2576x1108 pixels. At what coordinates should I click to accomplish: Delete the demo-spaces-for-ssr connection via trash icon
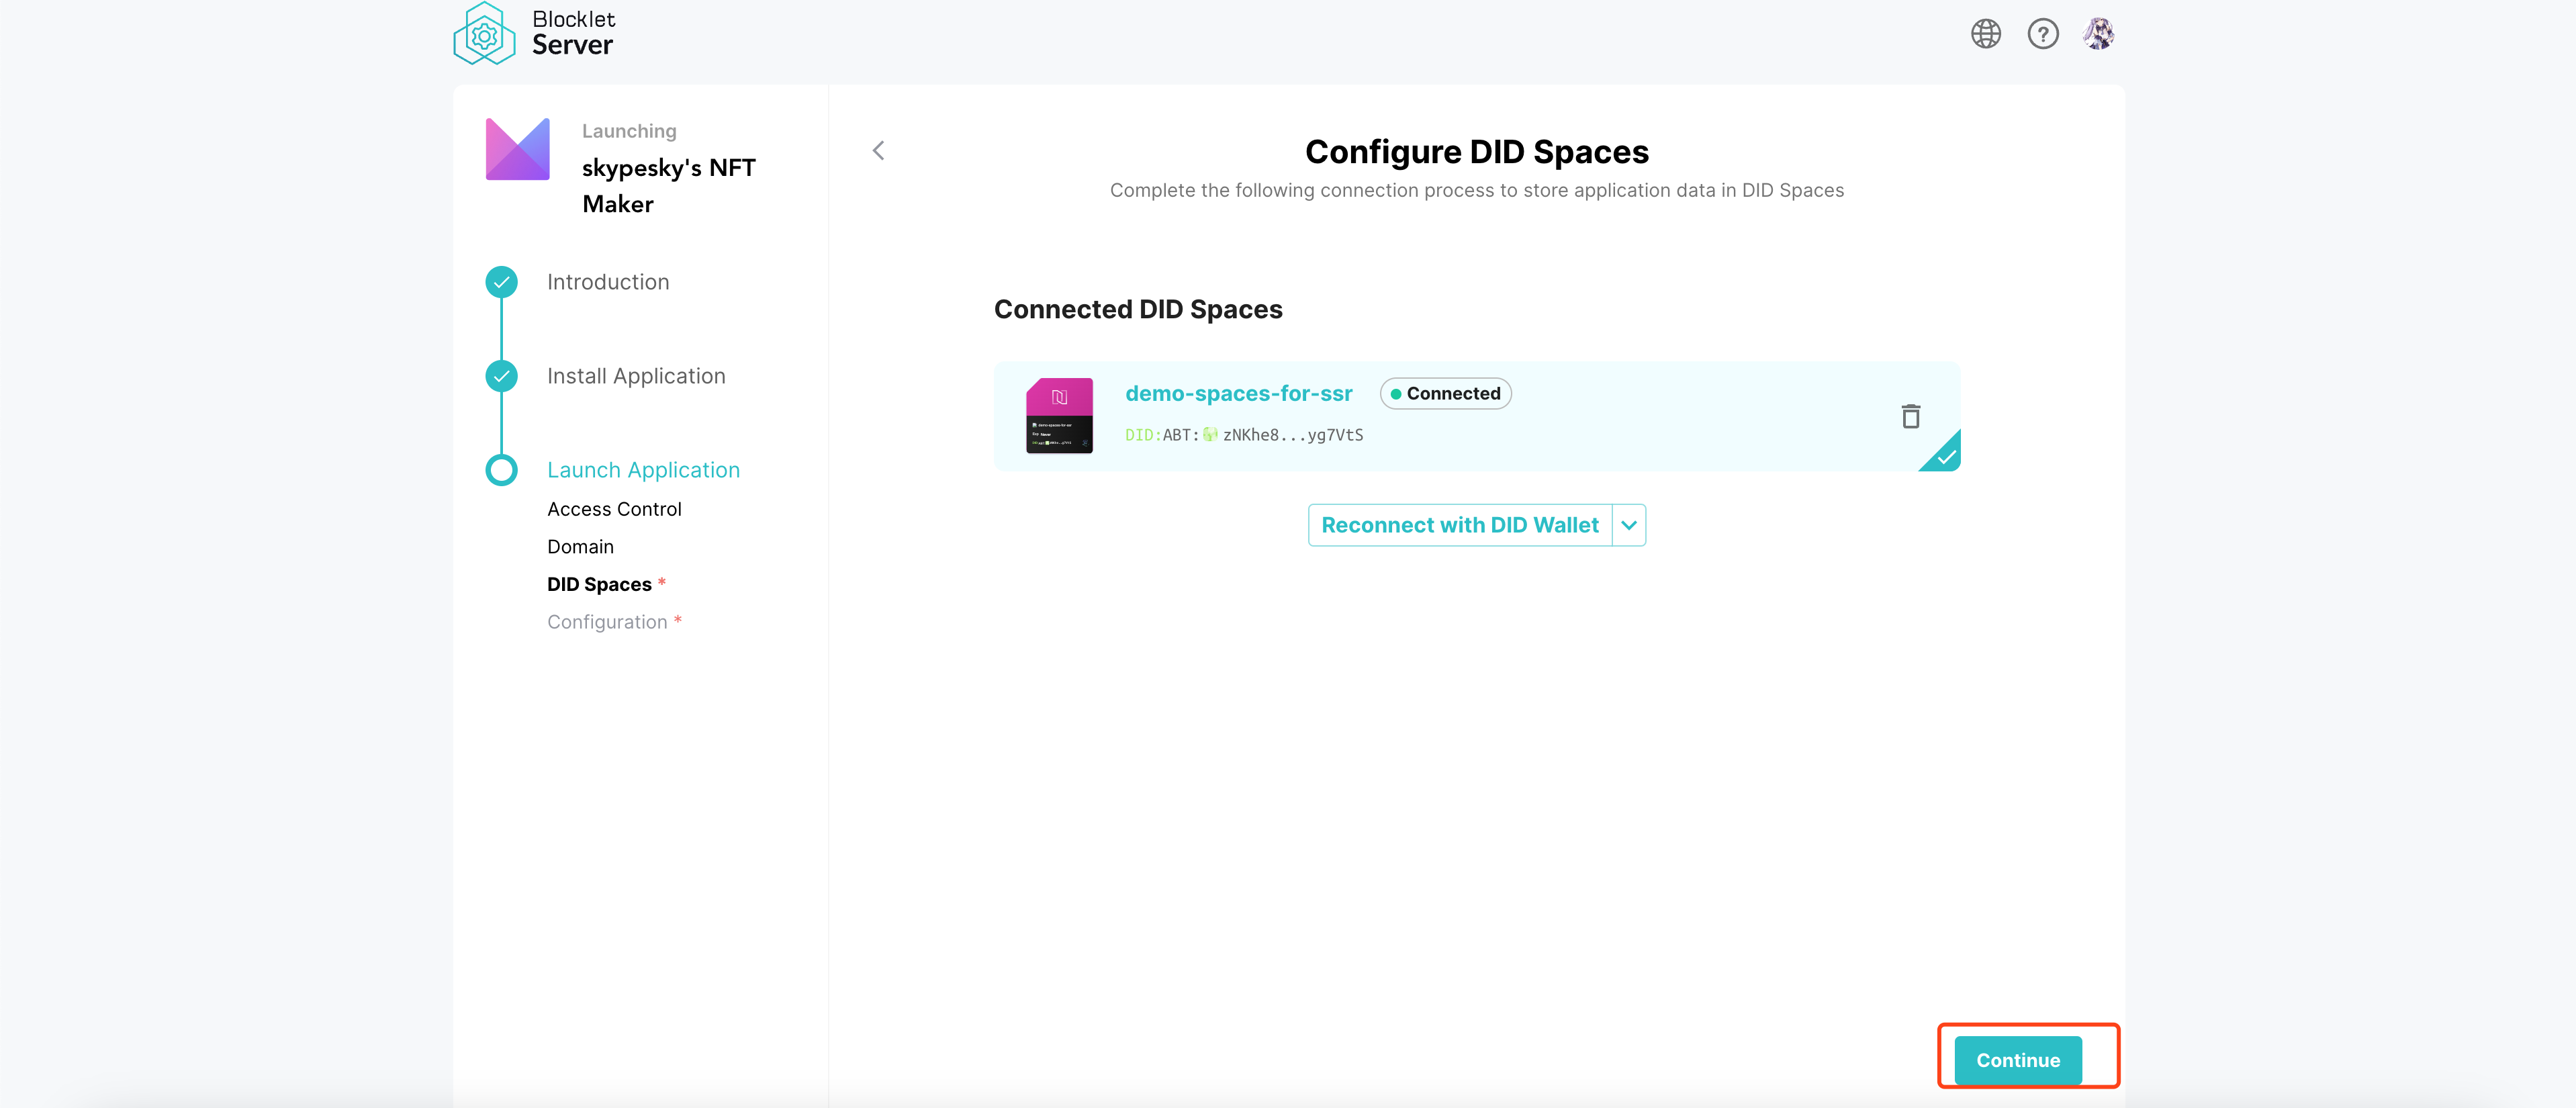[x=1910, y=416]
